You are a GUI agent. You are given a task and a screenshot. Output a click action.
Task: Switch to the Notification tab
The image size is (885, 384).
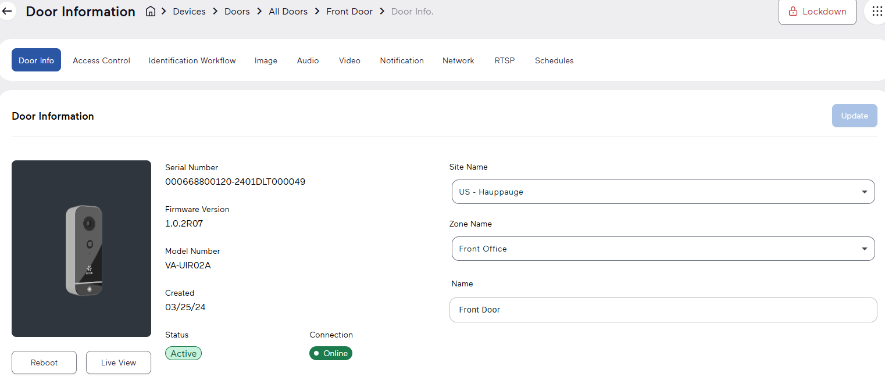402,60
